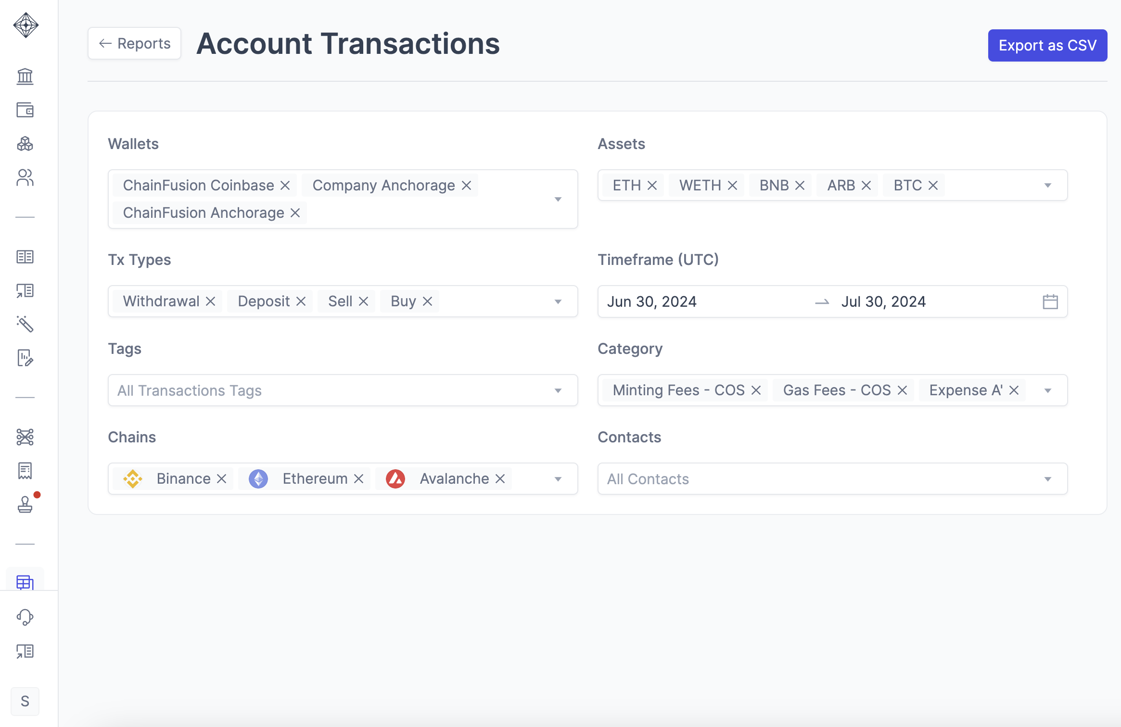
Task: Go back to Reports
Action: click(135, 43)
